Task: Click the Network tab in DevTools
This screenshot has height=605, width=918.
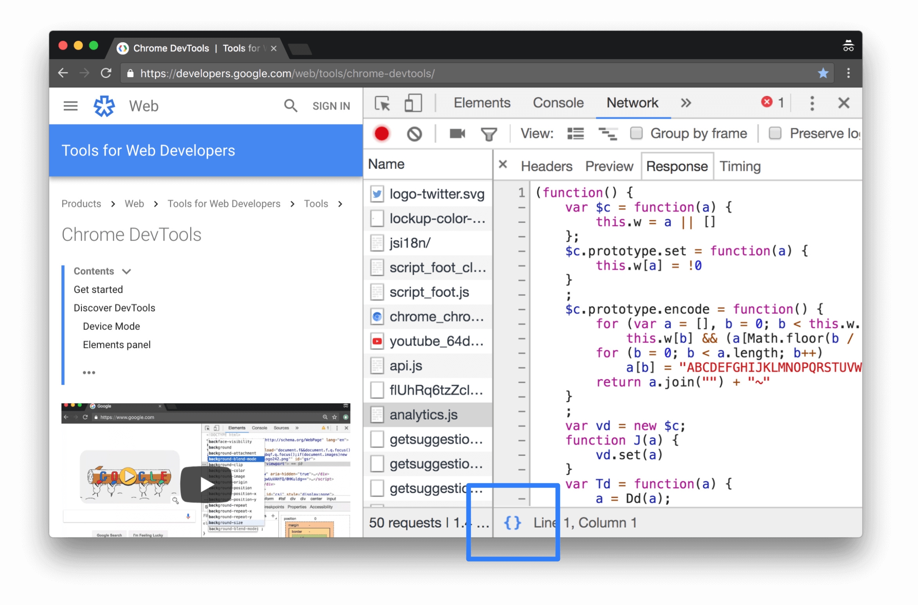Action: click(631, 103)
